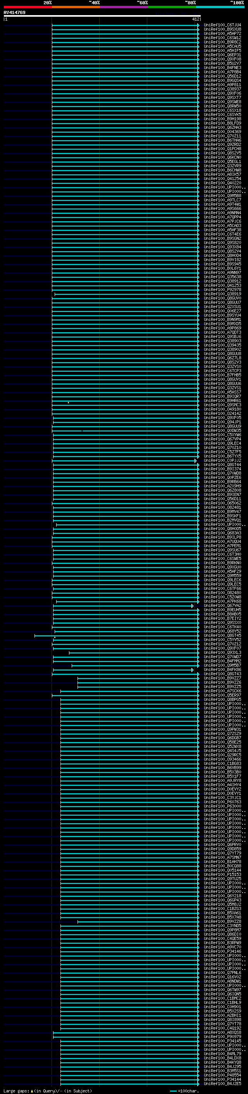Select the UniRef100_Q9XGU0 label

[x=222, y=567]
